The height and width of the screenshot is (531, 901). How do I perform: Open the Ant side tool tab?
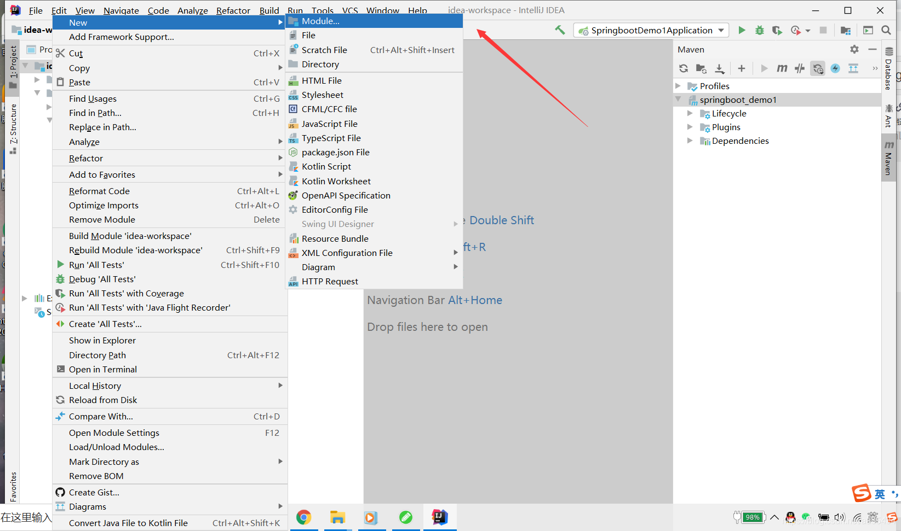[x=888, y=115]
